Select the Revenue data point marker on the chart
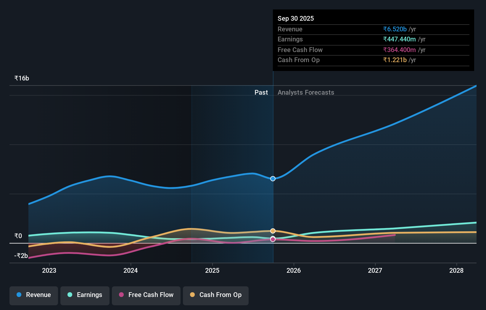This screenshot has height=310, width=486. point(273,178)
